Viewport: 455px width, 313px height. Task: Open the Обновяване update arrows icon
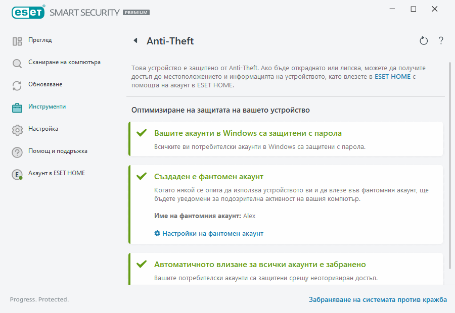(x=17, y=84)
